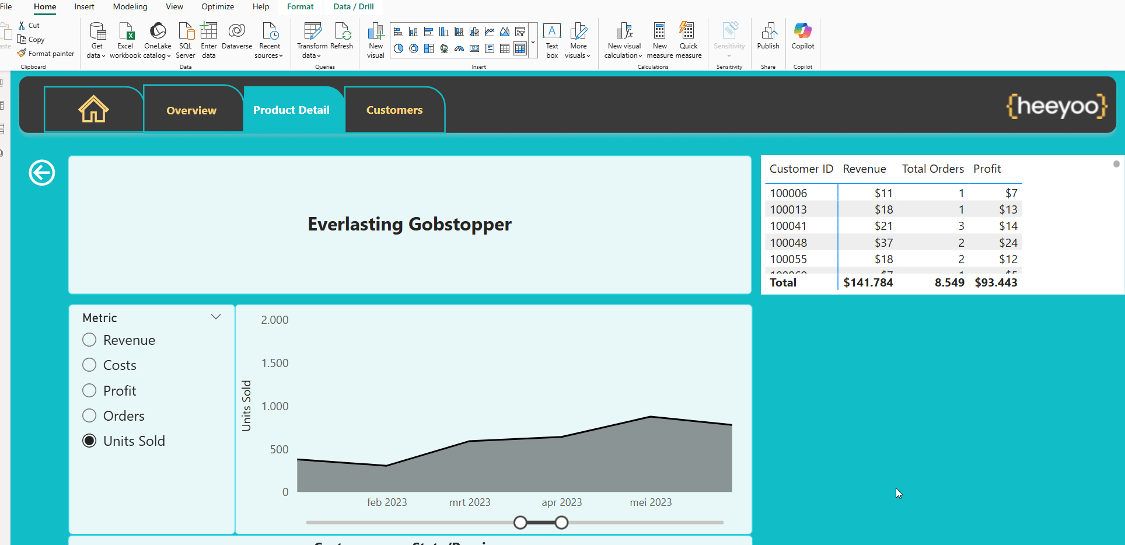Open Recent sources dropdown
The height and width of the screenshot is (545, 1125).
click(x=269, y=40)
